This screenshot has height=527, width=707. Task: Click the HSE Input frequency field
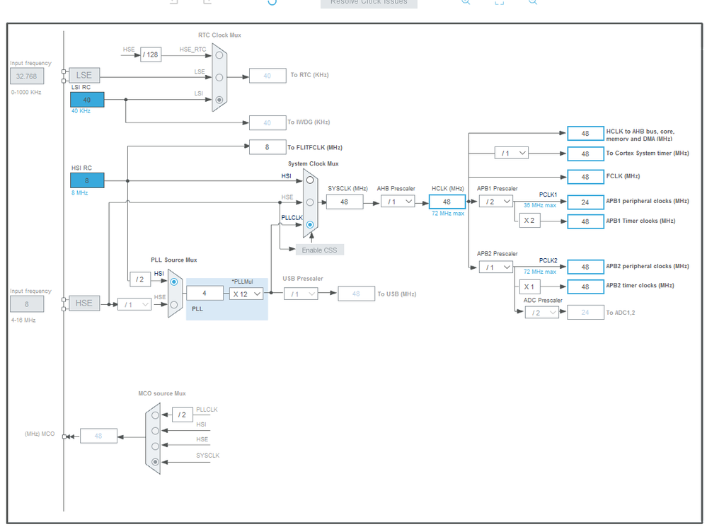pos(27,304)
